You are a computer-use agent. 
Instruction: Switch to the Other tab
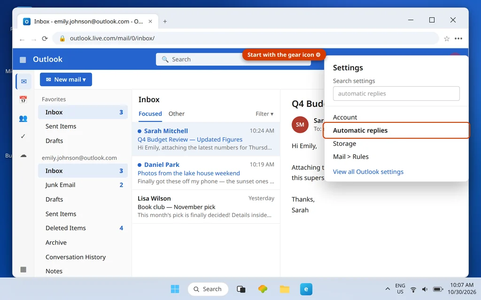(177, 114)
